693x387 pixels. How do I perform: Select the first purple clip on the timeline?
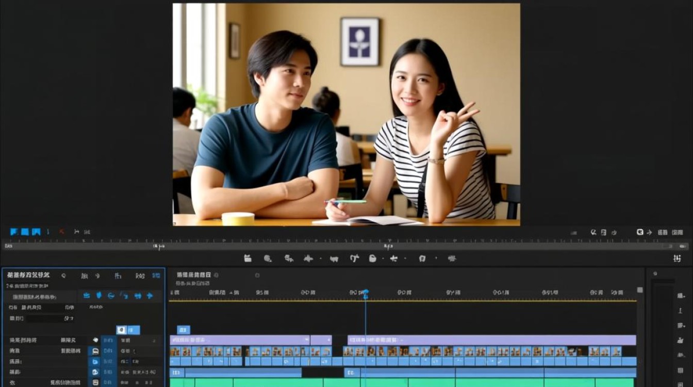click(240, 340)
